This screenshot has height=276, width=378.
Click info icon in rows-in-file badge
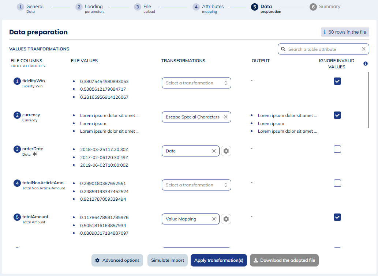[324, 32]
